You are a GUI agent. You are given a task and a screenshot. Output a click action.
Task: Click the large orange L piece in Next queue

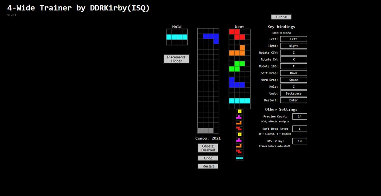237,50
